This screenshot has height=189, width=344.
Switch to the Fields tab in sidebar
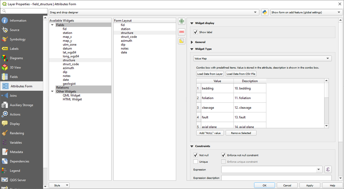[14, 77]
